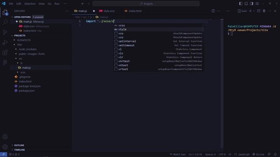Open the terminal launch profile dropdown arrow
Image resolution: width=280 pixels, height=157 pixels.
[x=254, y=11]
